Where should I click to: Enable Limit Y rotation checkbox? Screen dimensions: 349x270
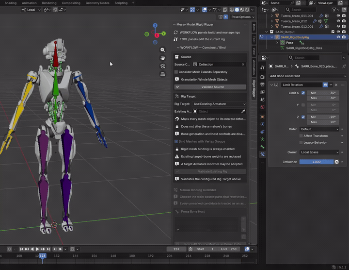[303, 105]
